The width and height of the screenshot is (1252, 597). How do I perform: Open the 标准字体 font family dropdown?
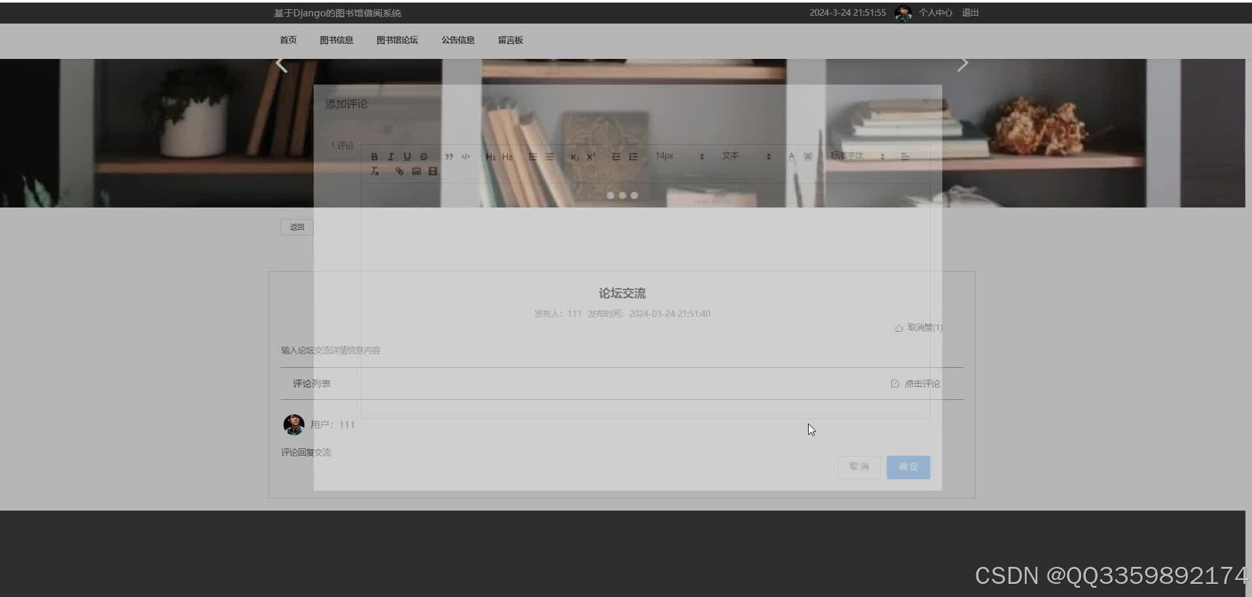(858, 156)
